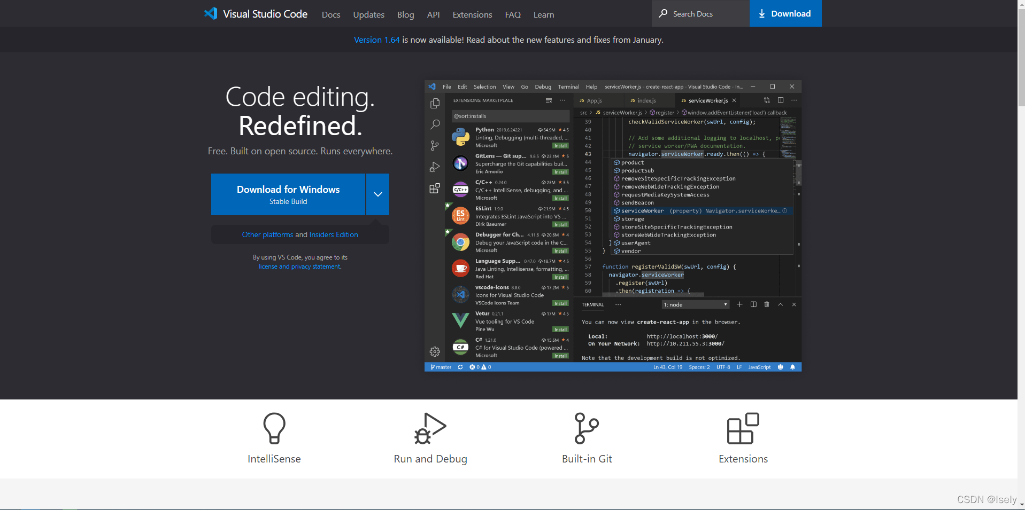This screenshot has height=510, width=1025.
Task: Open the FAQ page
Action: pos(513,14)
